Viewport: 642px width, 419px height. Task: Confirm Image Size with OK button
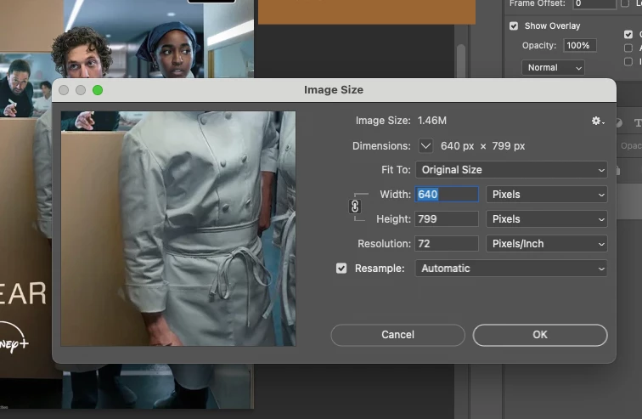pyautogui.click(x=540, y=335)
